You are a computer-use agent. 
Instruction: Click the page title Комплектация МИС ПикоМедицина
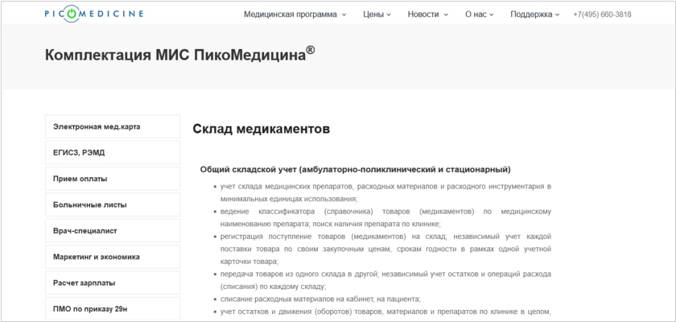[179, 54]
